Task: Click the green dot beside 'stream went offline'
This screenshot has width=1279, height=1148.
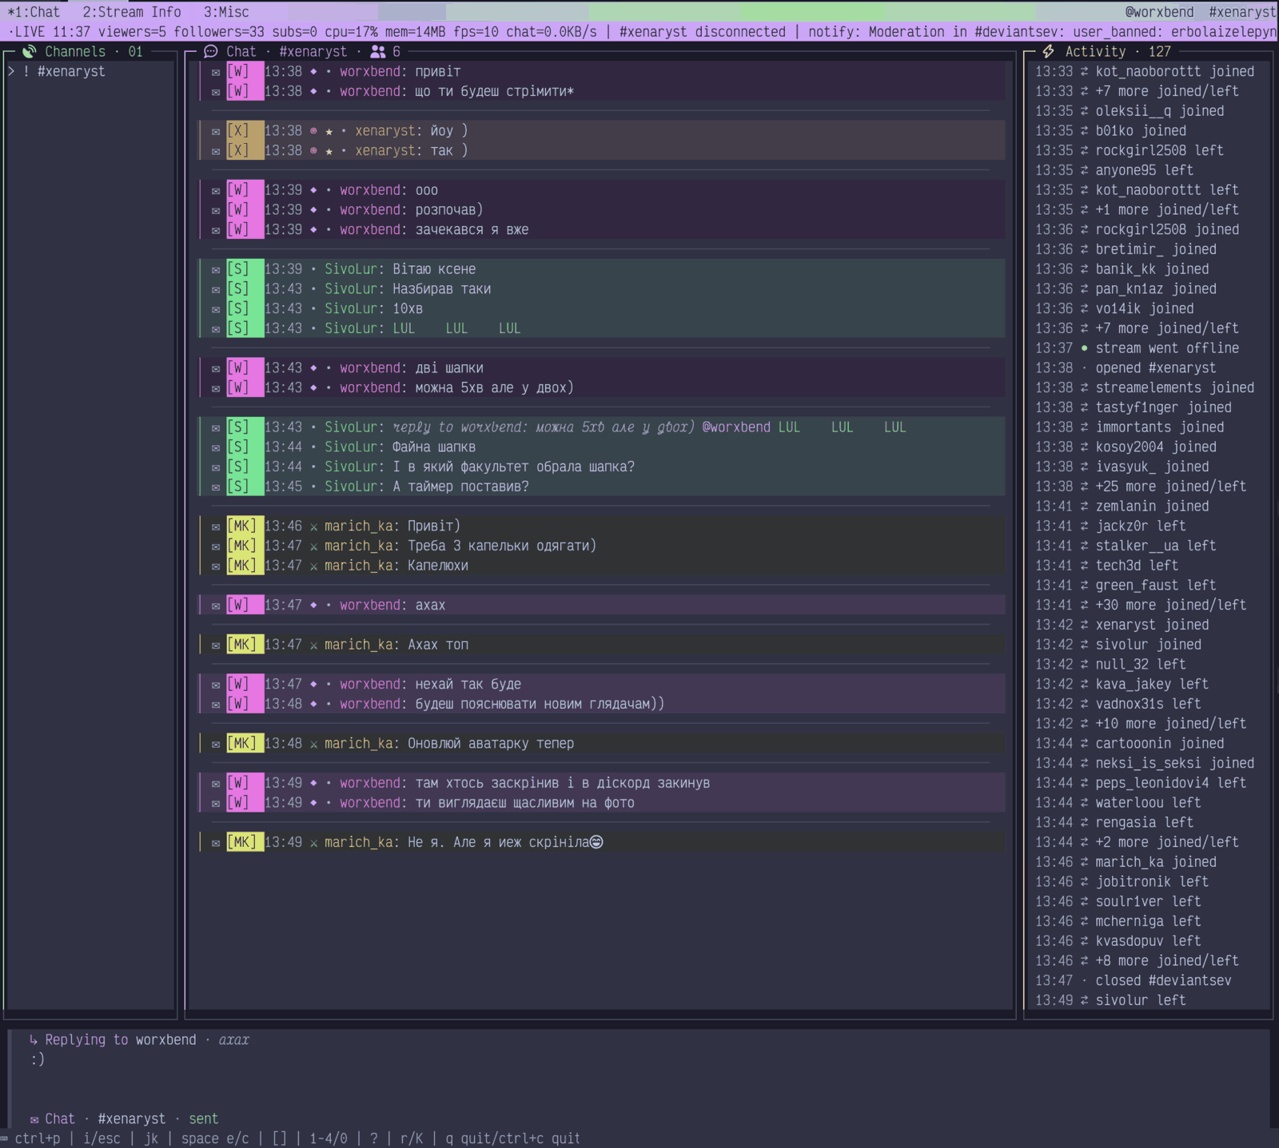Action: point(1084,348)
